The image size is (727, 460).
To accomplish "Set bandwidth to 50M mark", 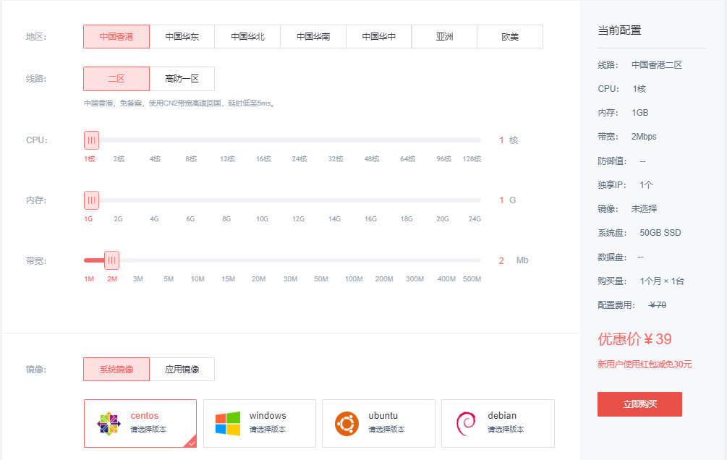I will [x=321, y=279].
